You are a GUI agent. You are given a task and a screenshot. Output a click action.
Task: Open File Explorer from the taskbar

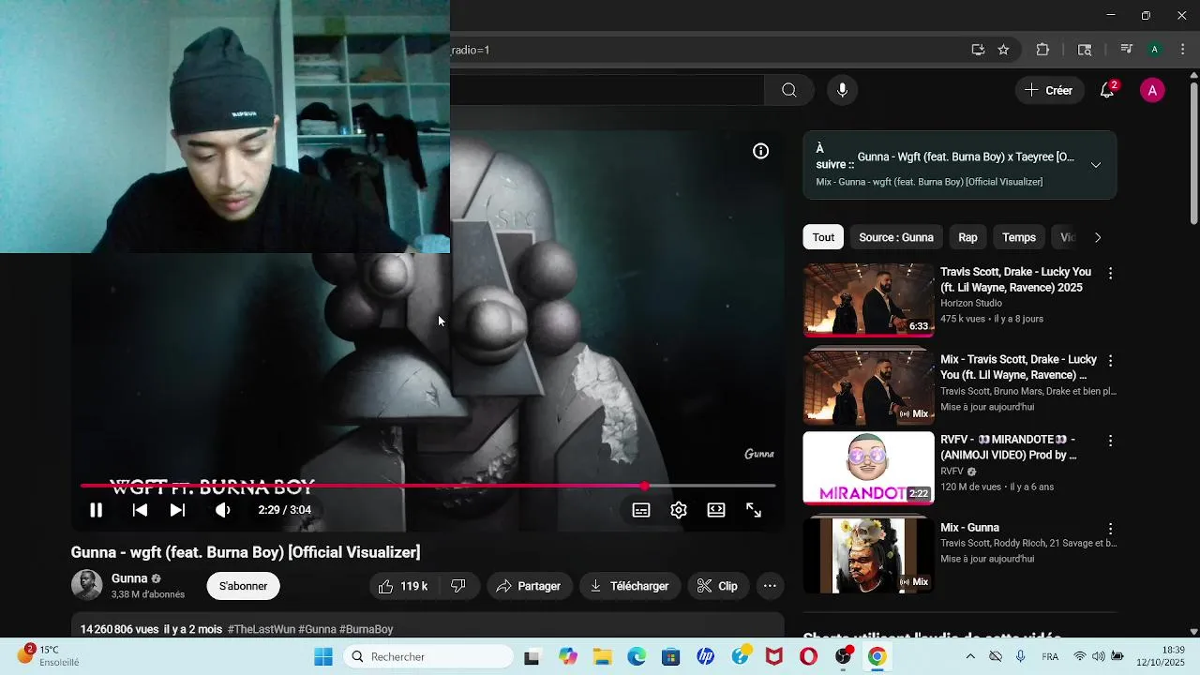click(x=601, y=656)
